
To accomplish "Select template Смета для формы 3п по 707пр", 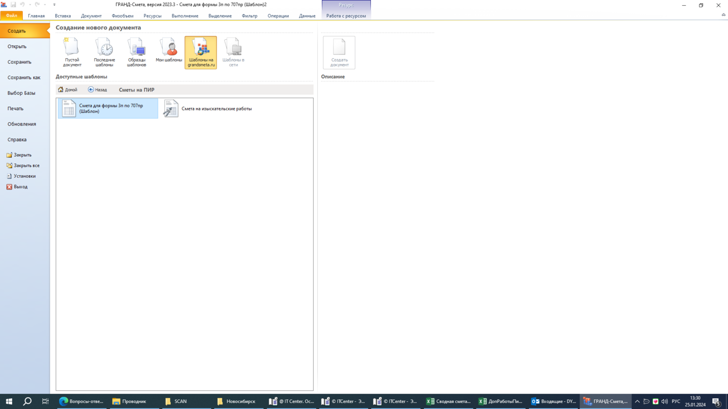I will 108,109.
